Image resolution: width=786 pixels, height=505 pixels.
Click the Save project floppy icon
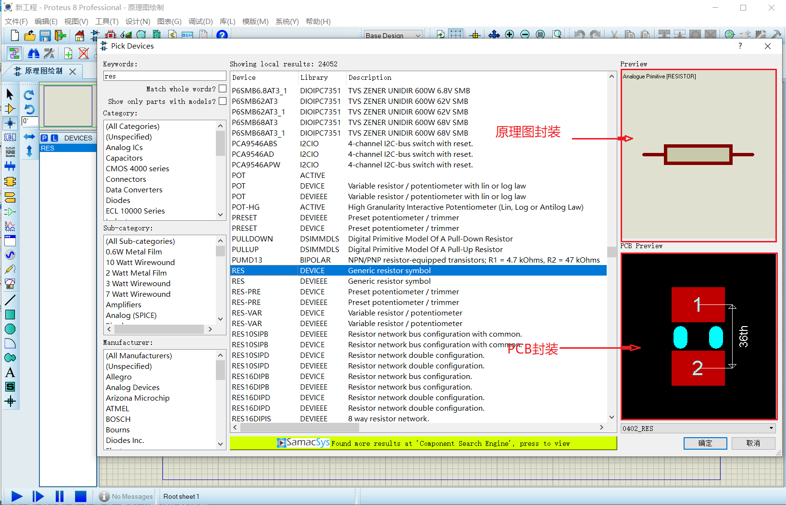point(45,35)
